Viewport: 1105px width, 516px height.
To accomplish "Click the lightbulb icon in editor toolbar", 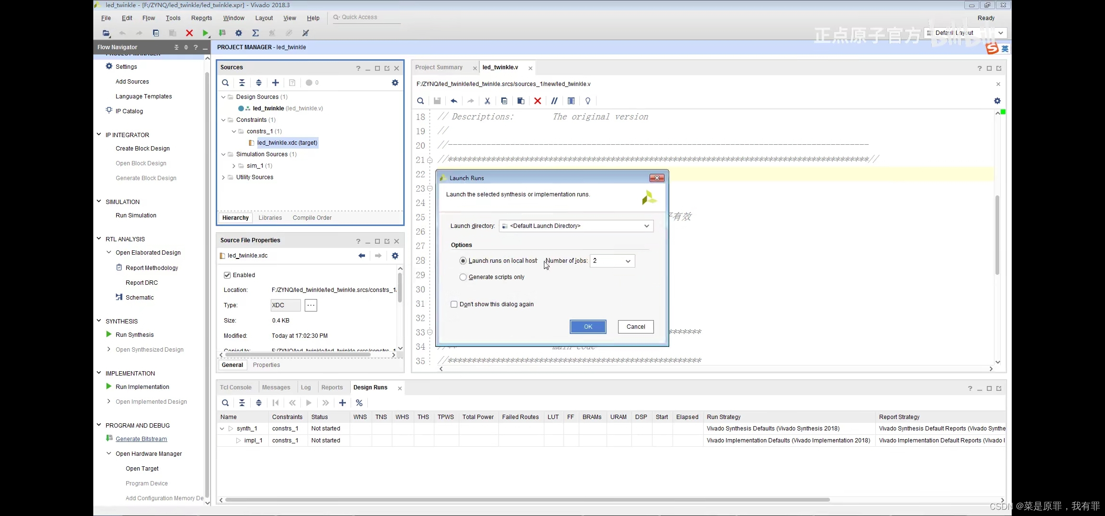I will (588, 101).
